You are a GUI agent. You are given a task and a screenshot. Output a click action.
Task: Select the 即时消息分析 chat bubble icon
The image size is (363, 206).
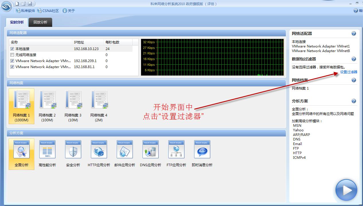(202, 149)
